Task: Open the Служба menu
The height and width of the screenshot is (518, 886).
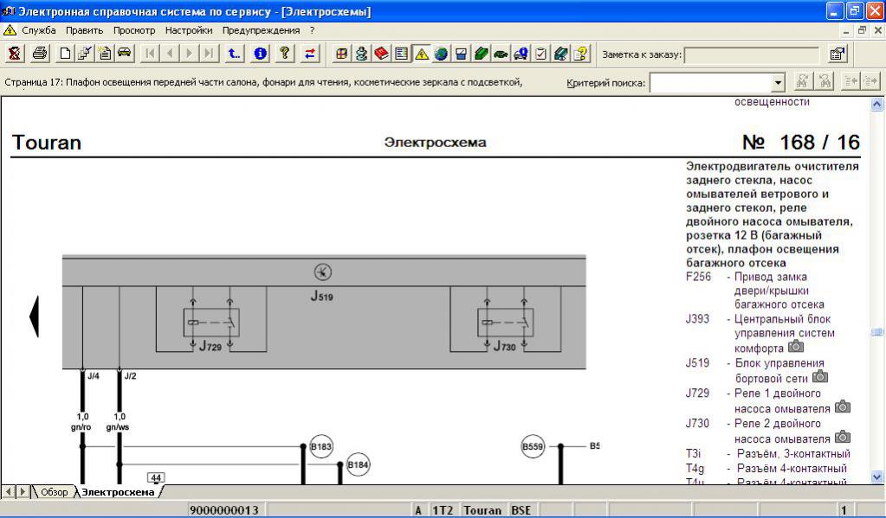Action: point(38,30)
